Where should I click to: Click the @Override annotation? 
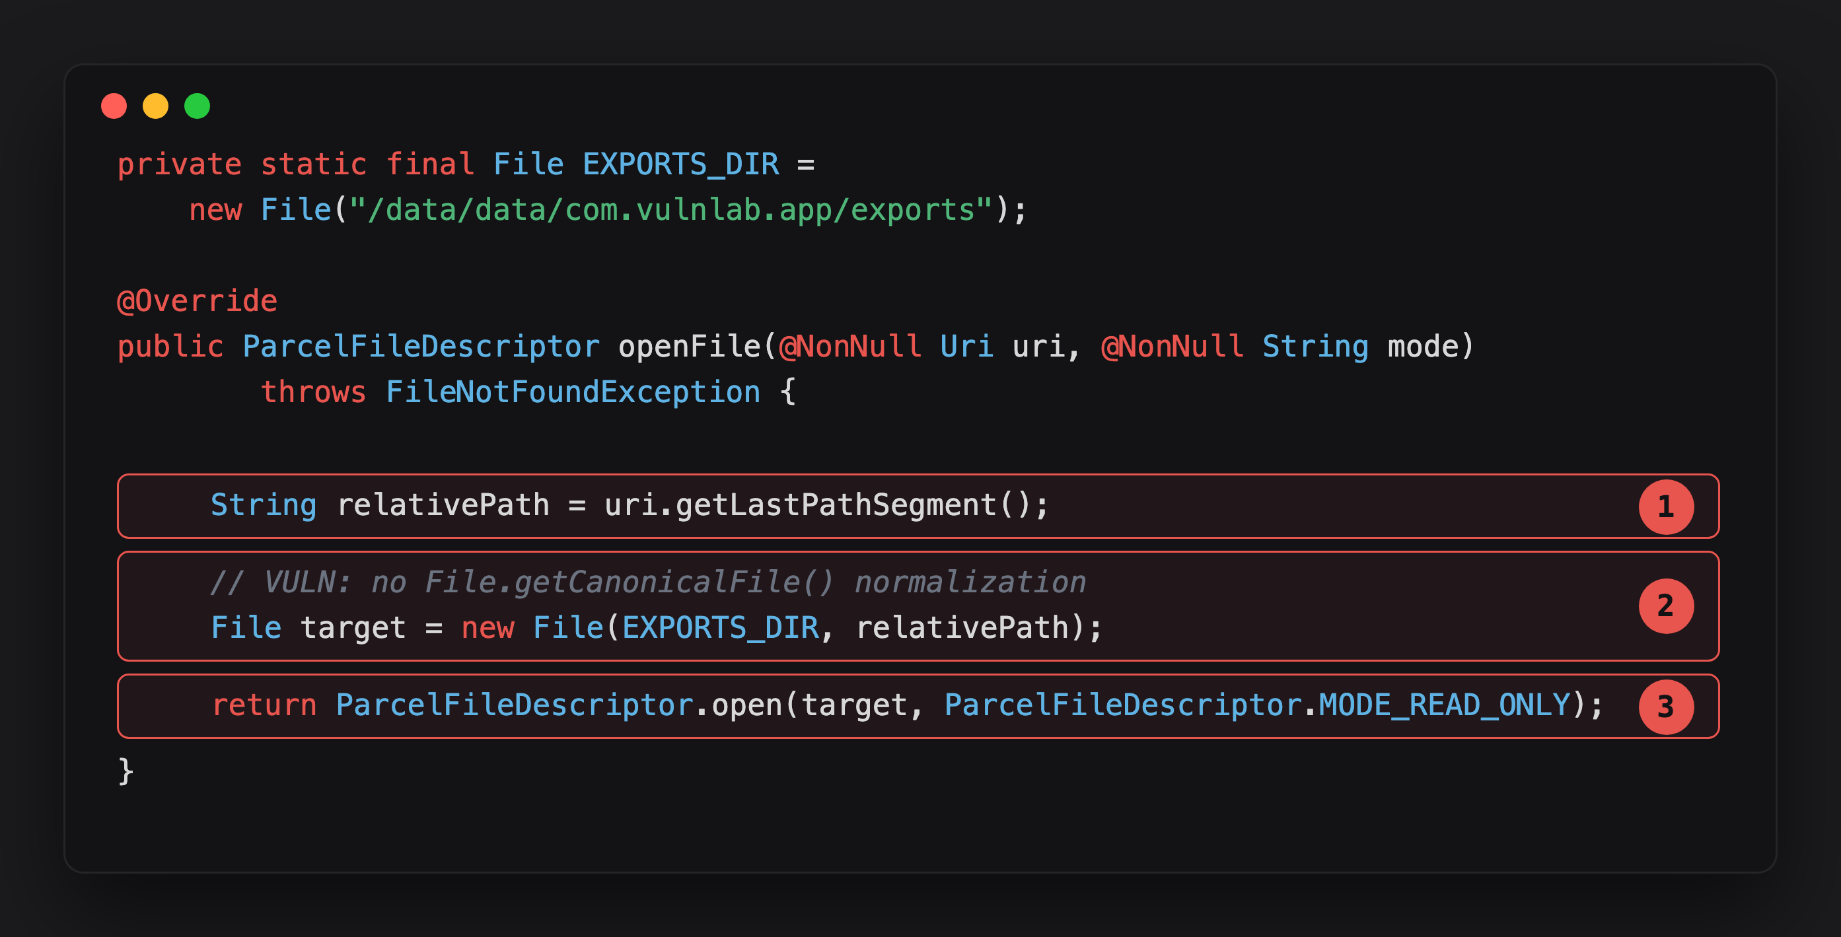coord(198,300)
